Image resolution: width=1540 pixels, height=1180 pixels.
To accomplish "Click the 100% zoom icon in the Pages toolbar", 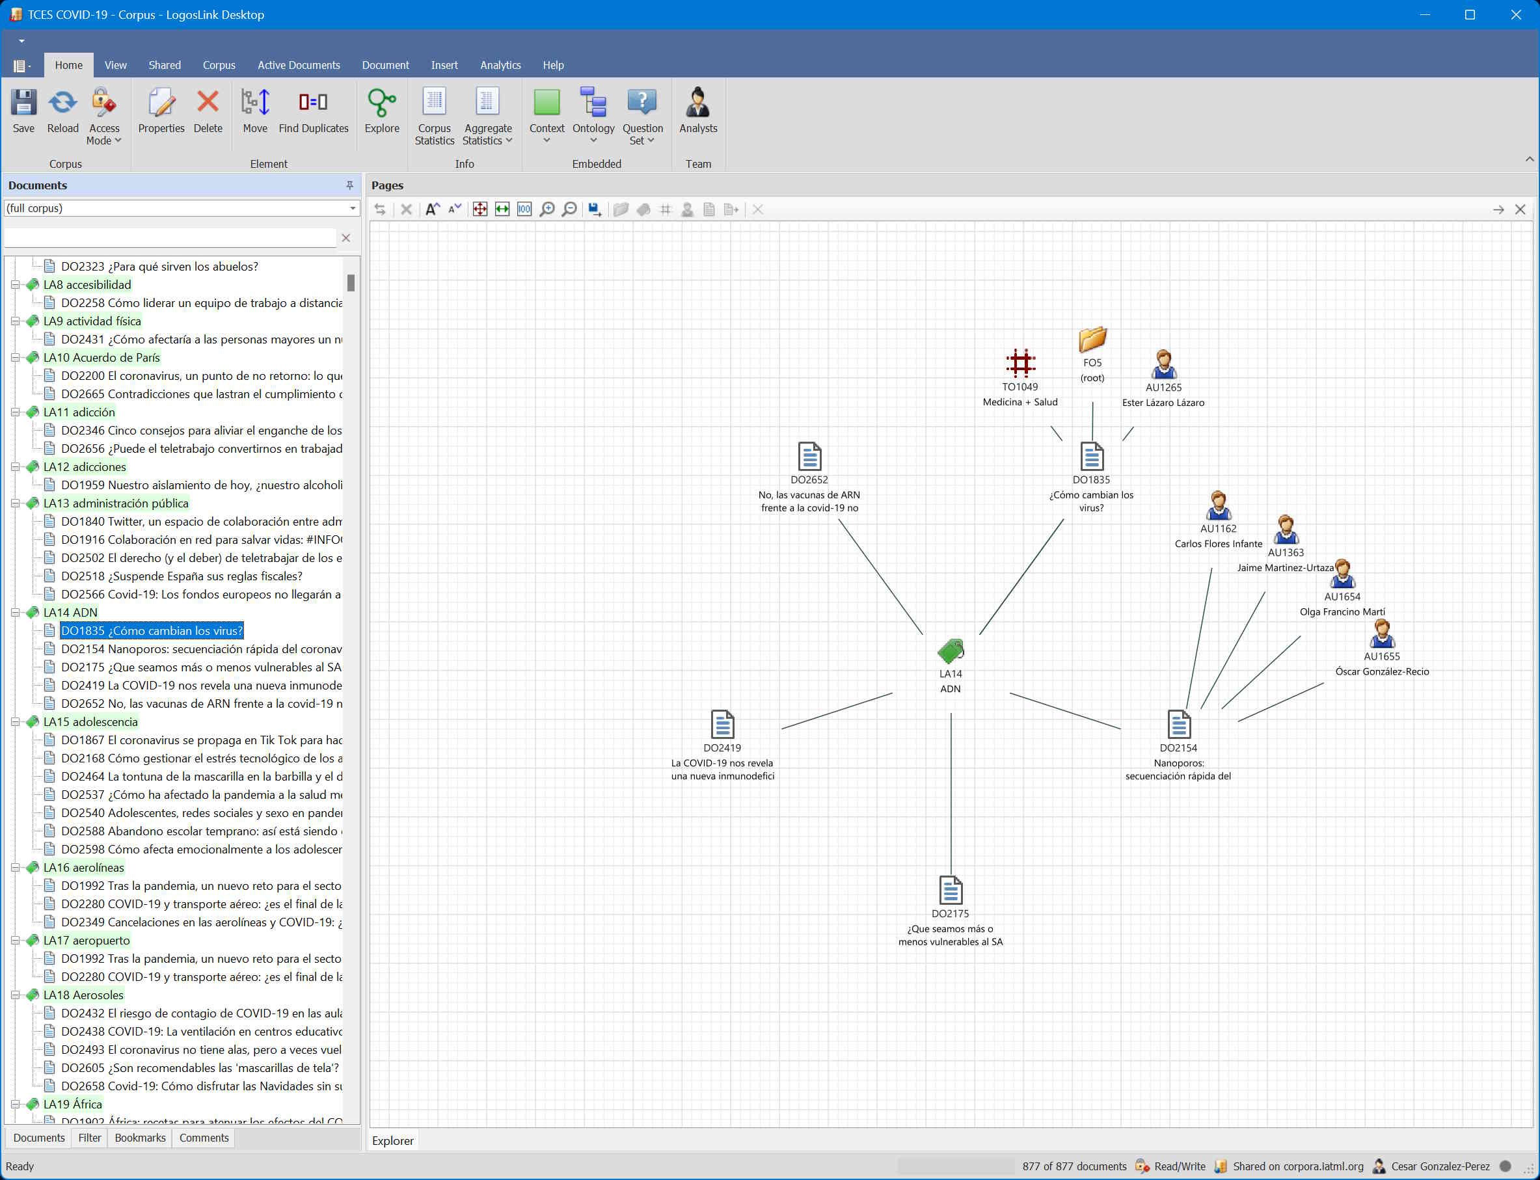I will click(x=525, y=209).
